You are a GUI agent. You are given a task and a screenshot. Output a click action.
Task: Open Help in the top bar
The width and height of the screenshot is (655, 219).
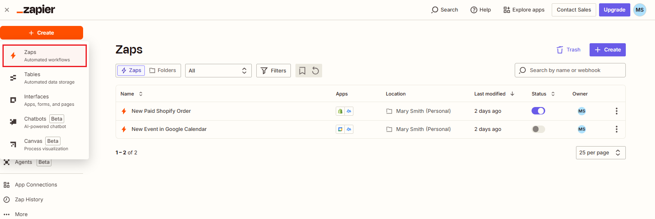(x=481, y=10)
